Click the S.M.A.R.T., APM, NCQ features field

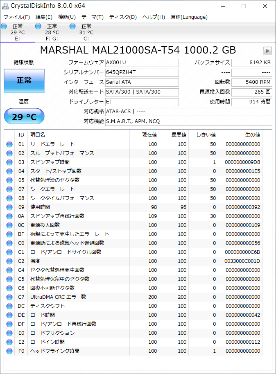(x=188, y=121)
